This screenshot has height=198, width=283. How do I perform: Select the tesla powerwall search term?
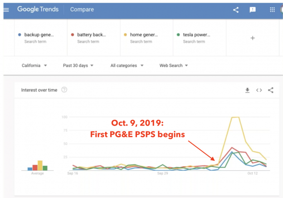pos(200,38)
